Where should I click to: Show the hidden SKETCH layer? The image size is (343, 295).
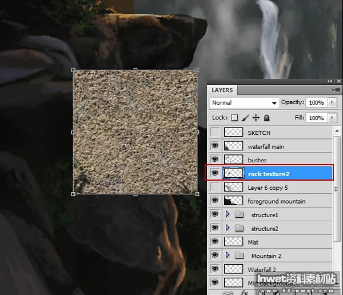(216, 132)
